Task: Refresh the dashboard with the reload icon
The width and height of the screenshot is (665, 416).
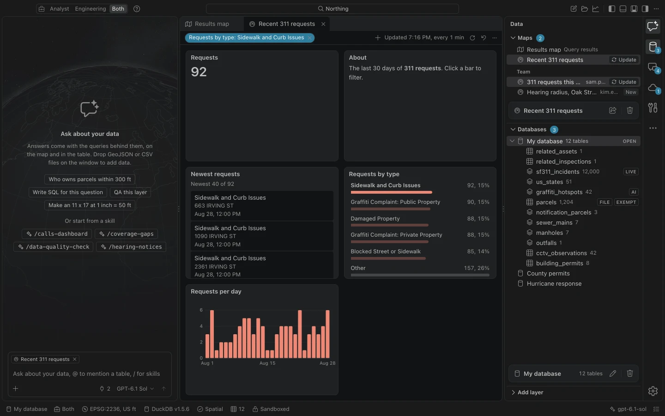Action: click(x=472, y=38)
